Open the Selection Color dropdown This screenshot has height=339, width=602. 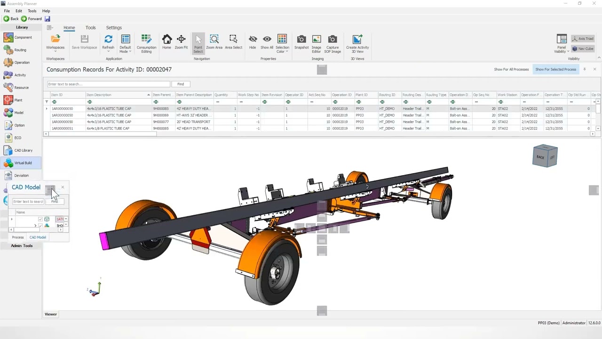(282, 43)
